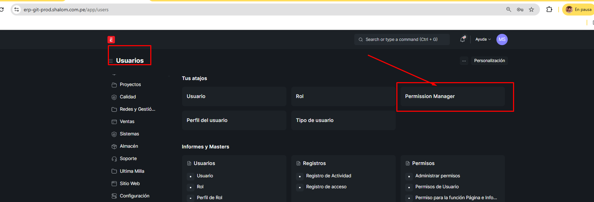Viewport: 594px width, 202px height.
Task: Open the MS user avatar menu
Action: pos(502,39)
